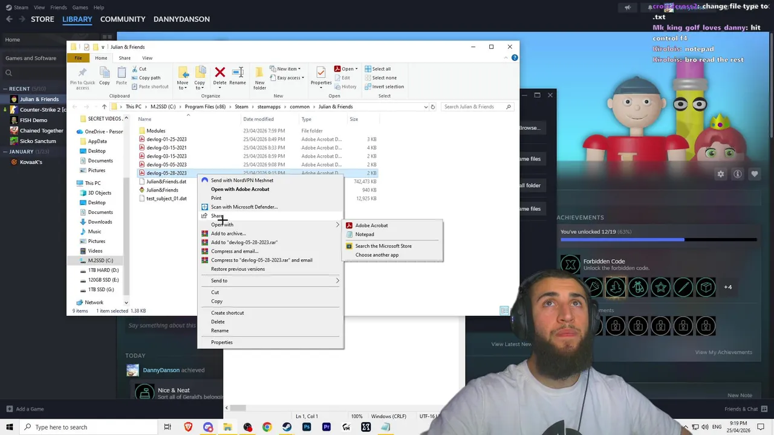Screen dimensions: 774x435
Task: Select test_subject_01.dat file
Action: [x=166, y=198]
